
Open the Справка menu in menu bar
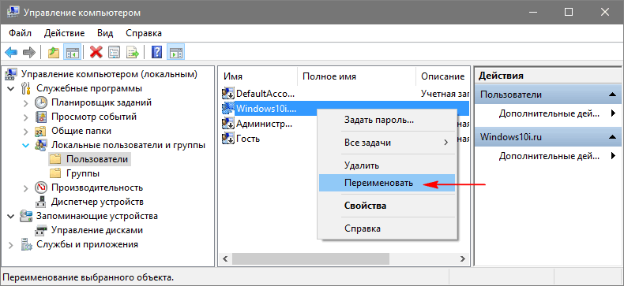(144, 33)
